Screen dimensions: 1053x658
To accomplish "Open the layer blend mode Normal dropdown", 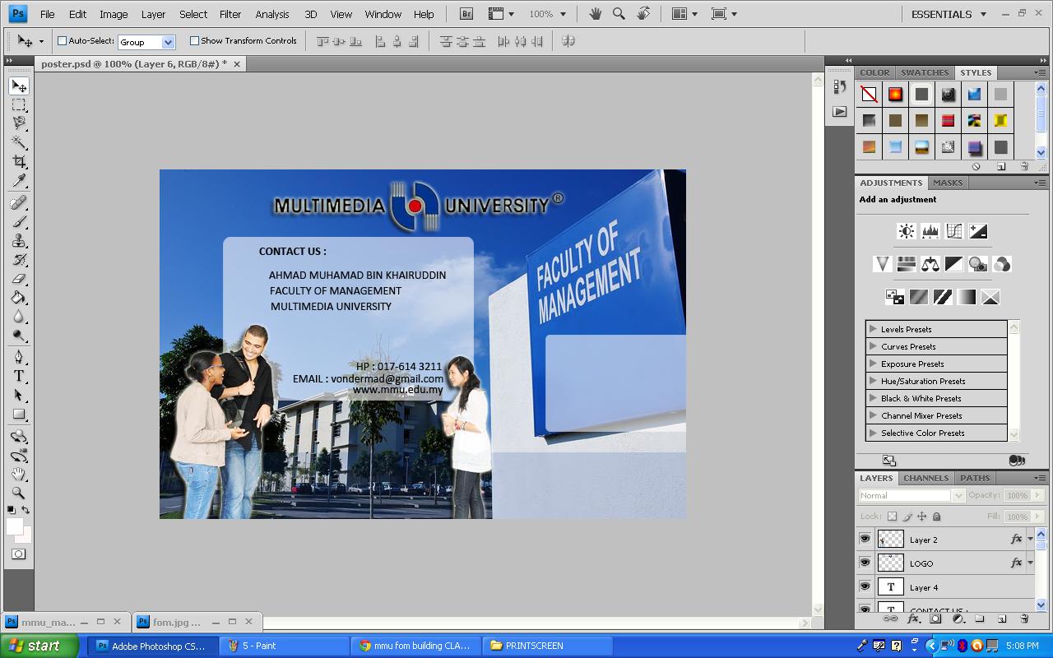I will pos(911,495).
